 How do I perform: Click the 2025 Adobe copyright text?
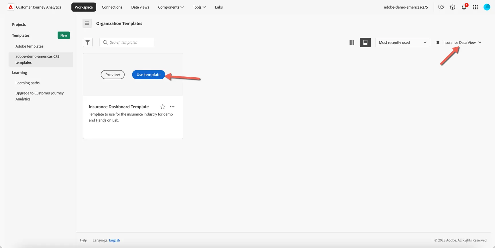460,240
